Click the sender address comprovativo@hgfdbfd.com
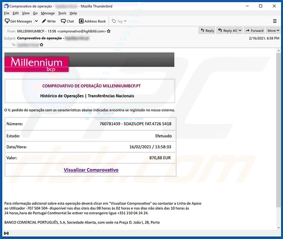 [x=82, y=31]
